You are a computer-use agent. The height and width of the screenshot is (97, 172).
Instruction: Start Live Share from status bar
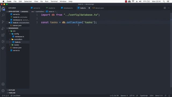pos(15,96)
